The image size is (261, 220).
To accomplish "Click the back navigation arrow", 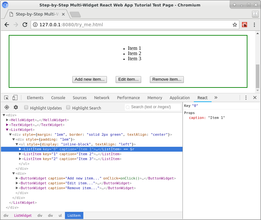I will point(7,25).
